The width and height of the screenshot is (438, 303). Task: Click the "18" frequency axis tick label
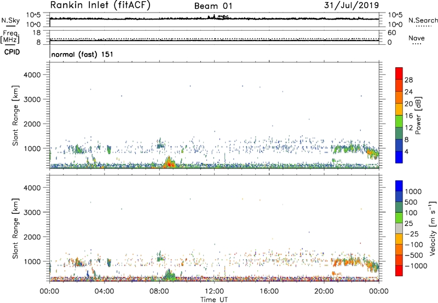(x=37, y=33)
